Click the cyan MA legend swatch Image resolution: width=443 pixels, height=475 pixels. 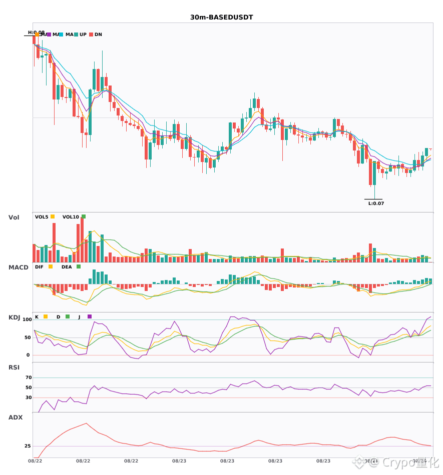pos(61,34)
